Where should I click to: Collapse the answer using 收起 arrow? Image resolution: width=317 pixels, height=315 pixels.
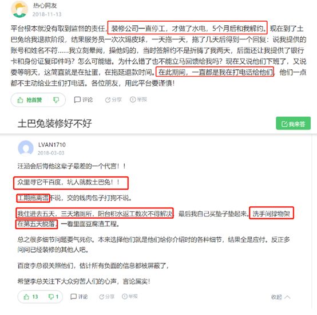280,297
